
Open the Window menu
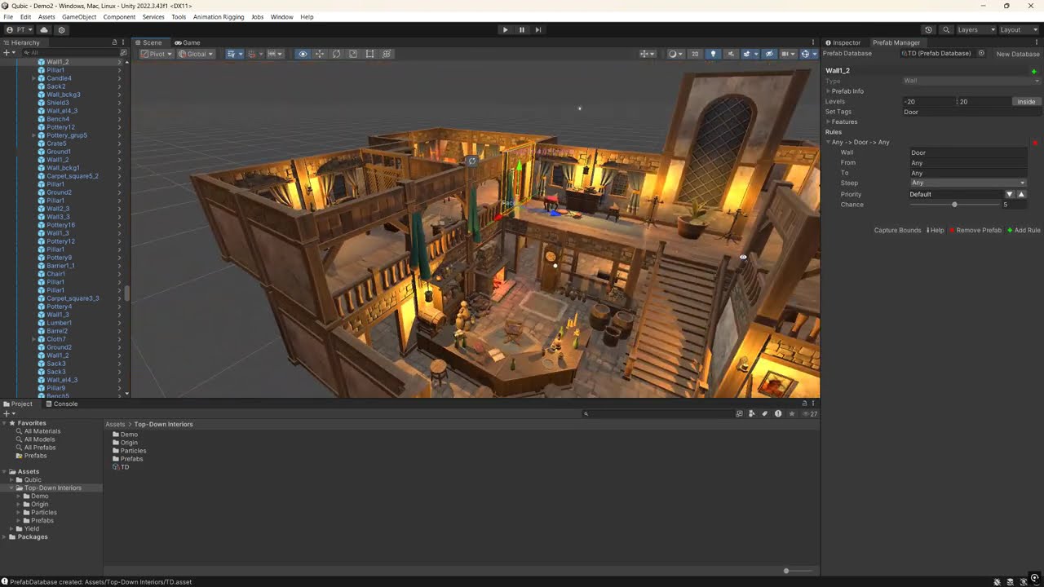[281, 16]
